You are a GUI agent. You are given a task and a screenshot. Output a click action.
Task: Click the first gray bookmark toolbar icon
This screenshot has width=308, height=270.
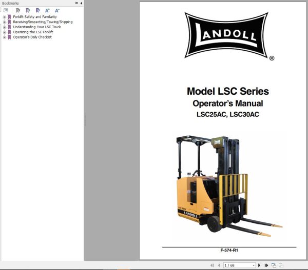[x=18, y=10]
